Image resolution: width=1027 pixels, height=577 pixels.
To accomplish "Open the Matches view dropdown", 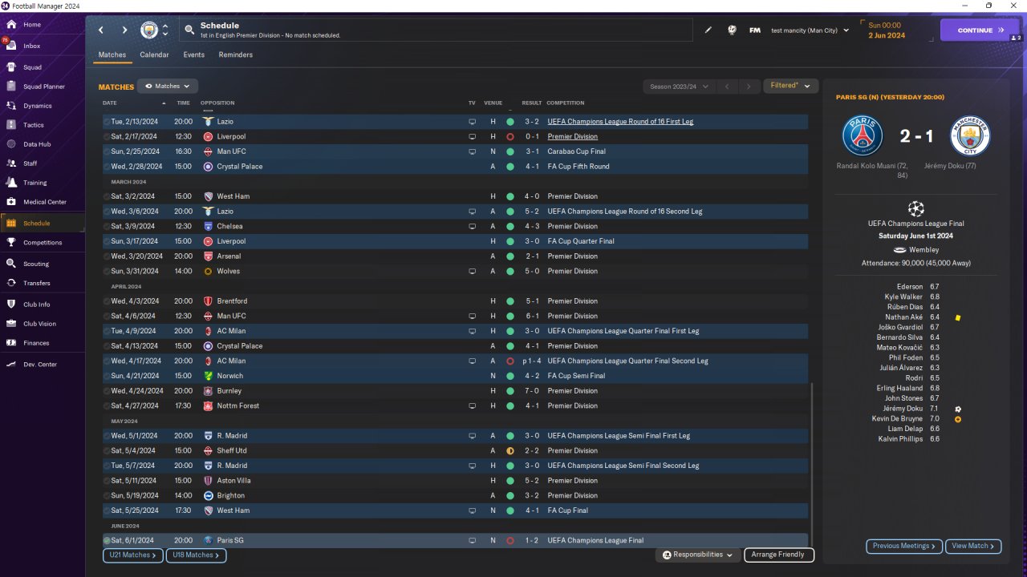I will (168, 86).
